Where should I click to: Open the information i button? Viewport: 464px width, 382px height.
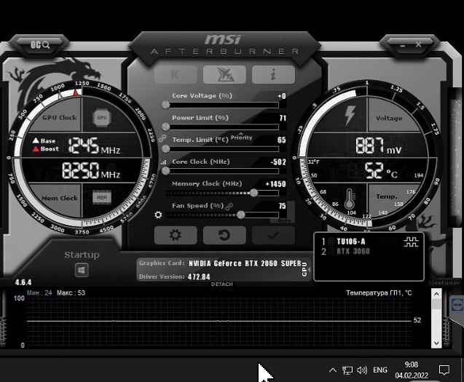[273, 74]
